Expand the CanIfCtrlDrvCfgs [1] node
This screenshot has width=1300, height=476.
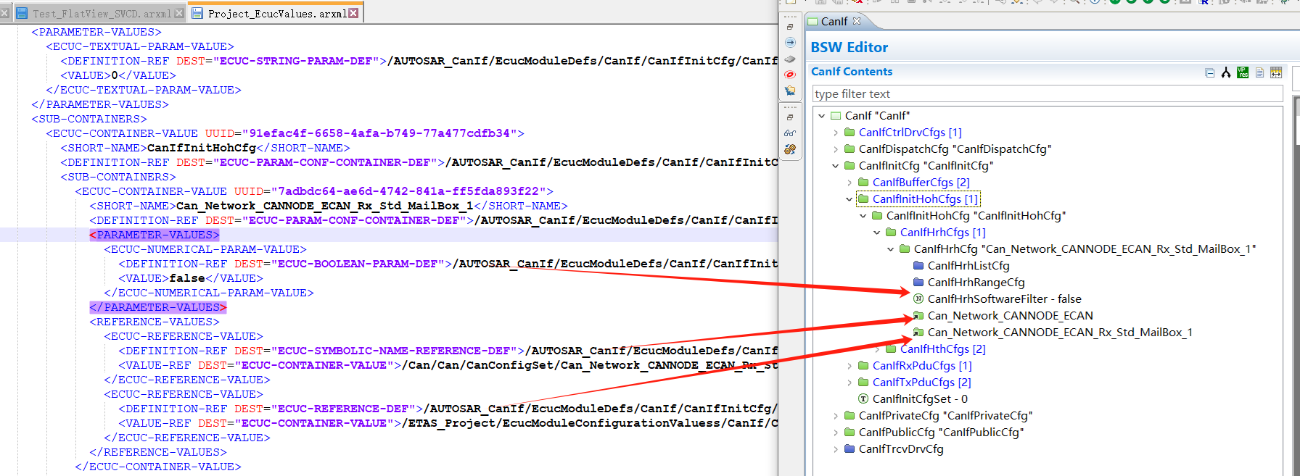pos(836,132)
